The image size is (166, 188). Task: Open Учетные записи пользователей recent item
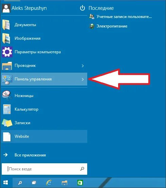[121, 17]
